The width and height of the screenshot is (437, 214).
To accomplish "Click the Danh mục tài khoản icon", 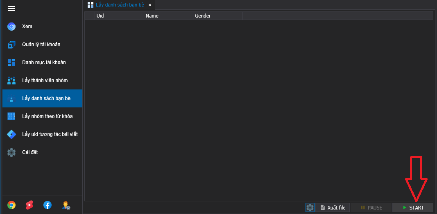I will [x=11, y=62].
